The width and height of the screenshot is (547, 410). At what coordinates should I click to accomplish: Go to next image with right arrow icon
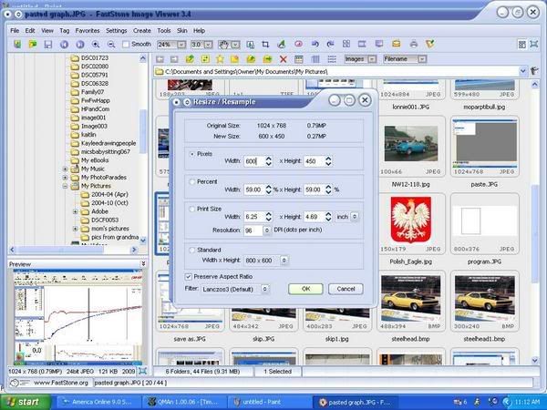tap(80, 45)
